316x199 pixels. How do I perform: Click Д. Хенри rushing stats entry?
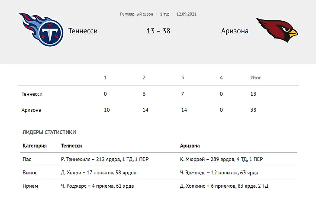(99, 173)
